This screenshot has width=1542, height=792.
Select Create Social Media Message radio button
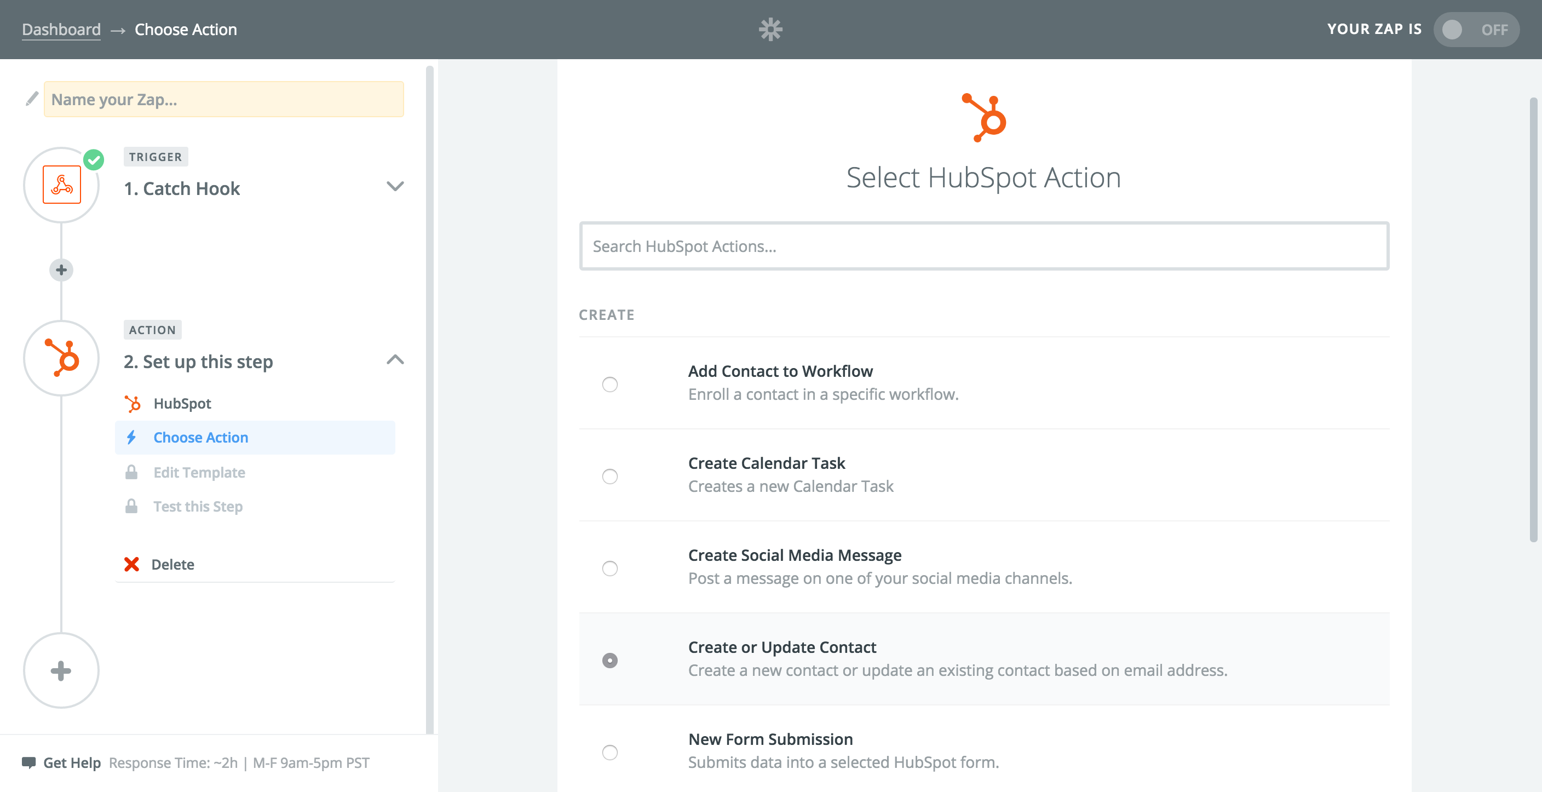click(x=609, y=568)
